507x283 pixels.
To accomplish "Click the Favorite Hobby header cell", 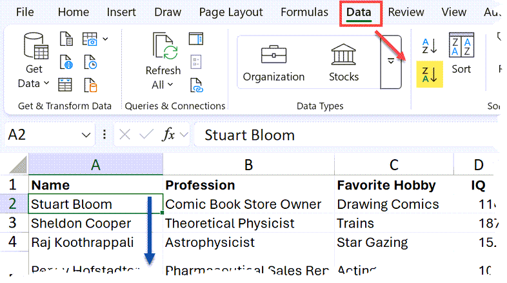I will (x=394, y=185).
